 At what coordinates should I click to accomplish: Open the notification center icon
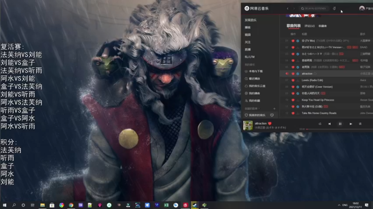(x=366, y=205)
